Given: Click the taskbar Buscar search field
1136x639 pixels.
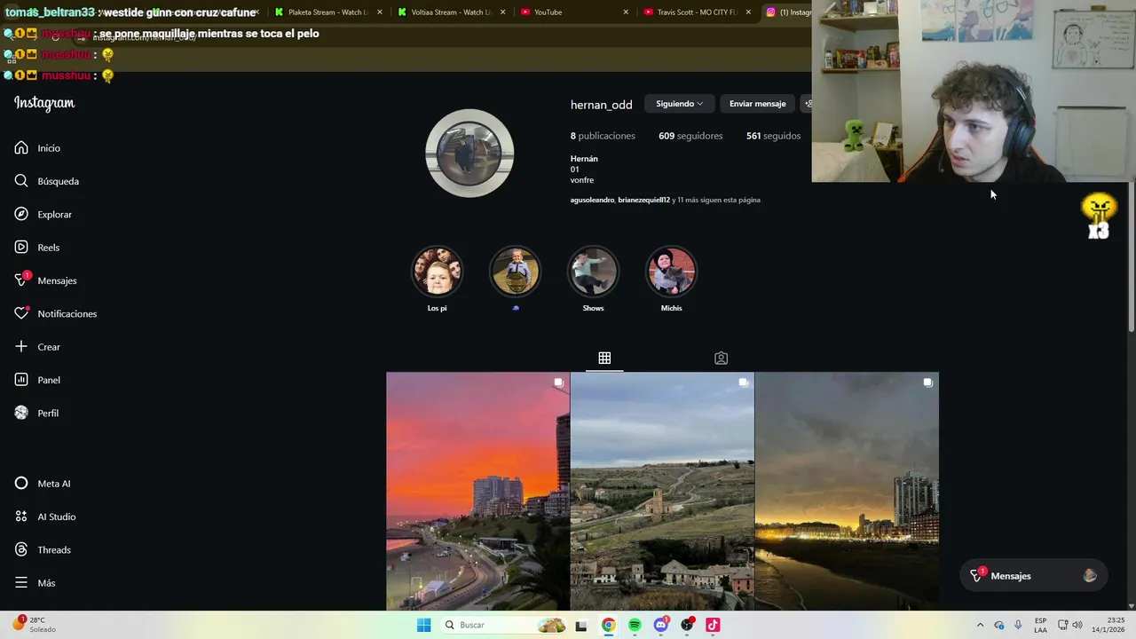Looking at the screenshot, I should (x=503, y=625).
